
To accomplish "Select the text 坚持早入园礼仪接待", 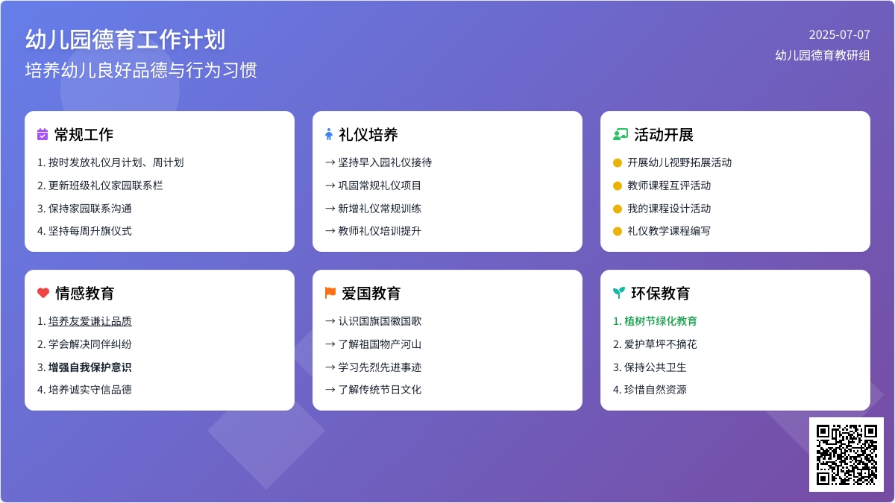I will click(x=385, y=162).
